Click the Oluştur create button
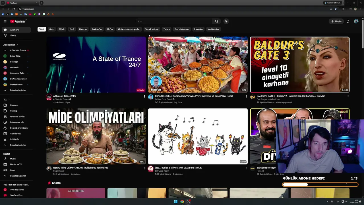Image resolution: width=364 pixels, height=205 pixels. pos(336,21)
